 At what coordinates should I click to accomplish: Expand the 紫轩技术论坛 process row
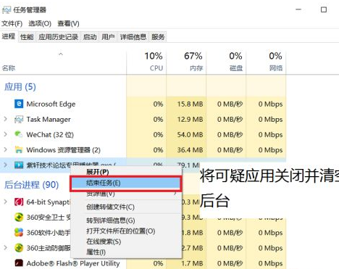(x=5, y=165)
